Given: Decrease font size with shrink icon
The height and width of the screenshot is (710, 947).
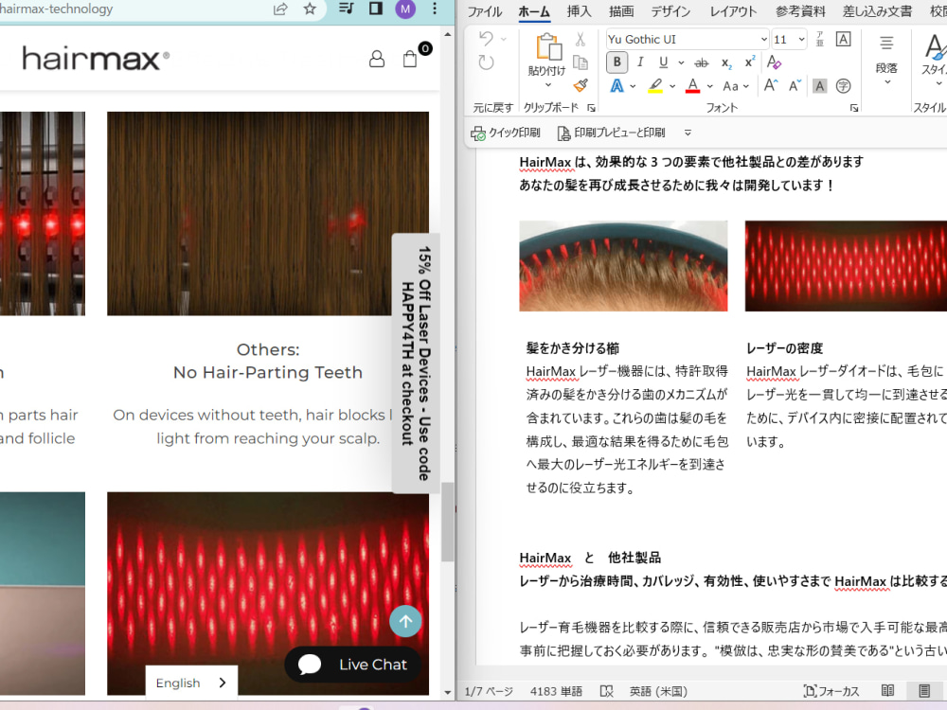Looking at the screenshot, I should coord(795,86).
